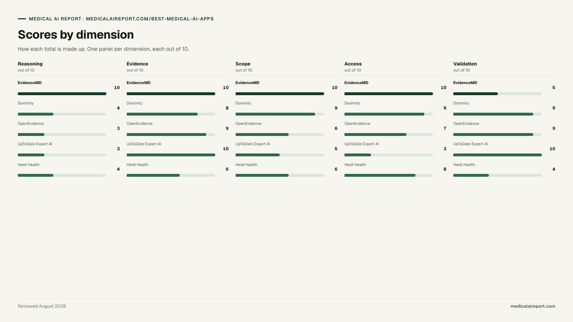Select the Evidence panel title

coord(137,64)
